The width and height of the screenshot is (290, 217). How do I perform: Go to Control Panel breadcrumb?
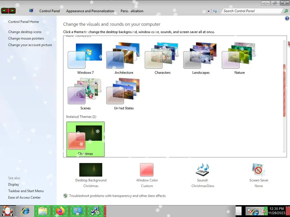click(x=50, y=11)
